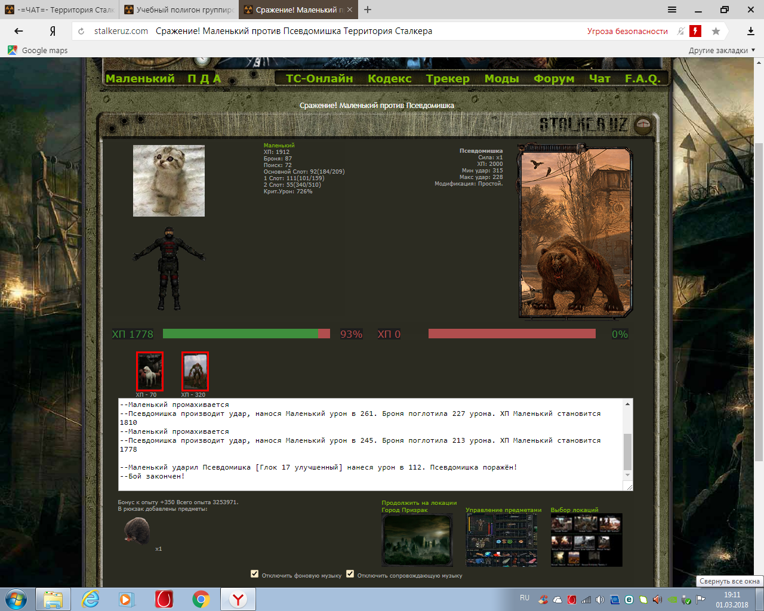Open the Yandex home Я icon
The image size is (764, 611).
click(53, 31)
